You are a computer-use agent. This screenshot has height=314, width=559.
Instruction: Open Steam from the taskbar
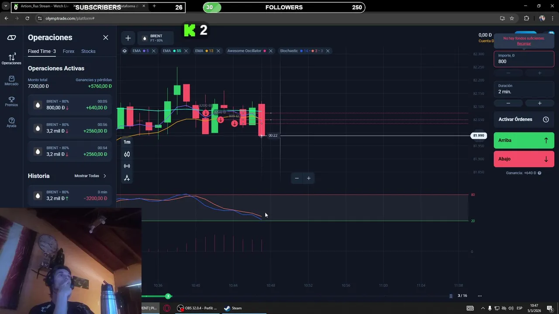point(233,308)
